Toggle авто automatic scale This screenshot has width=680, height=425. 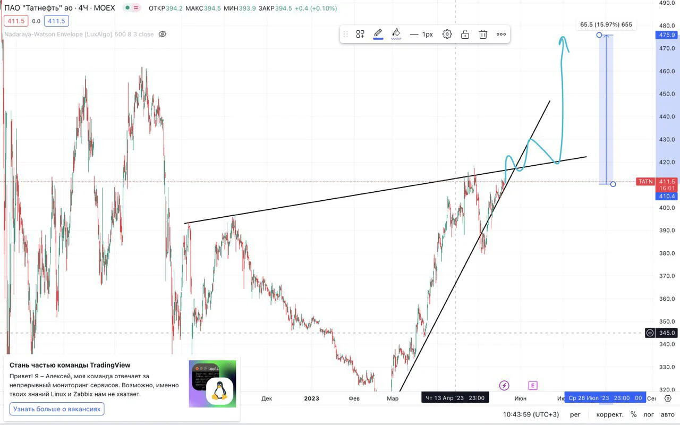coord(667,414)
